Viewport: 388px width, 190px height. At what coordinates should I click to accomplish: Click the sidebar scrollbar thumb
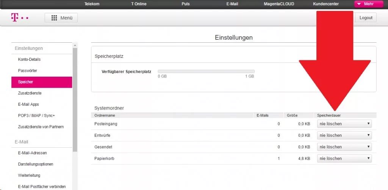75,100
